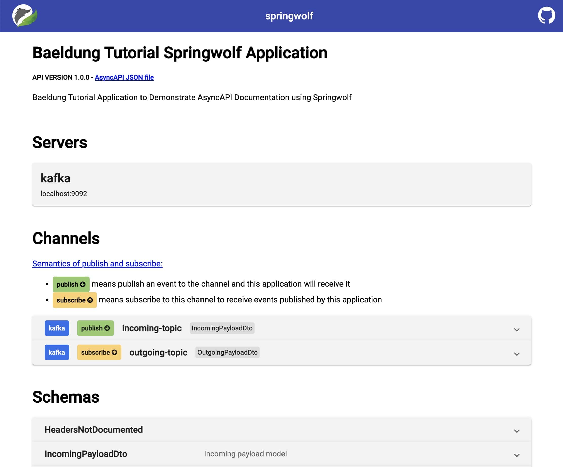
Task: Open the GitHub icon link
Action: coord(546,15)
